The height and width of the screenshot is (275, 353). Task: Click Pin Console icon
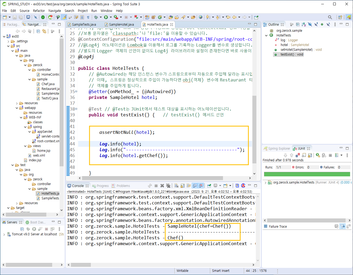click(x=209, y=186)
